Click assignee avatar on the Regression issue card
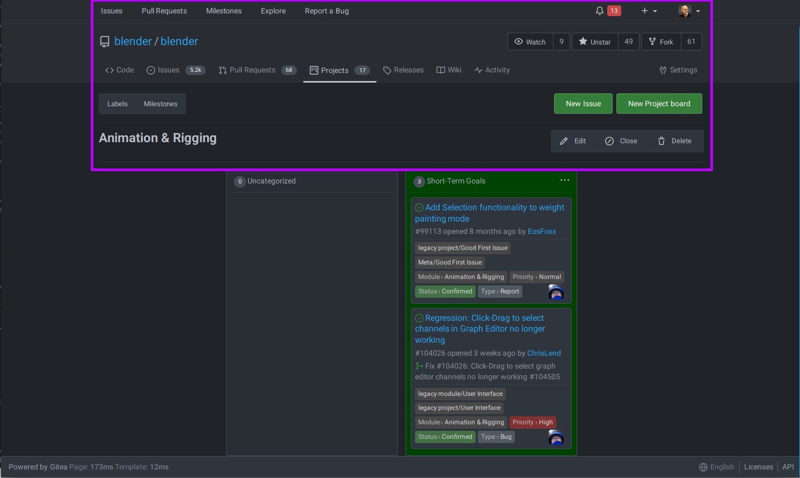This screenshot has width=800, height=478. coord(556,438)
